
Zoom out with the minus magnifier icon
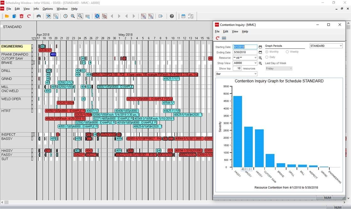point(80,16)
